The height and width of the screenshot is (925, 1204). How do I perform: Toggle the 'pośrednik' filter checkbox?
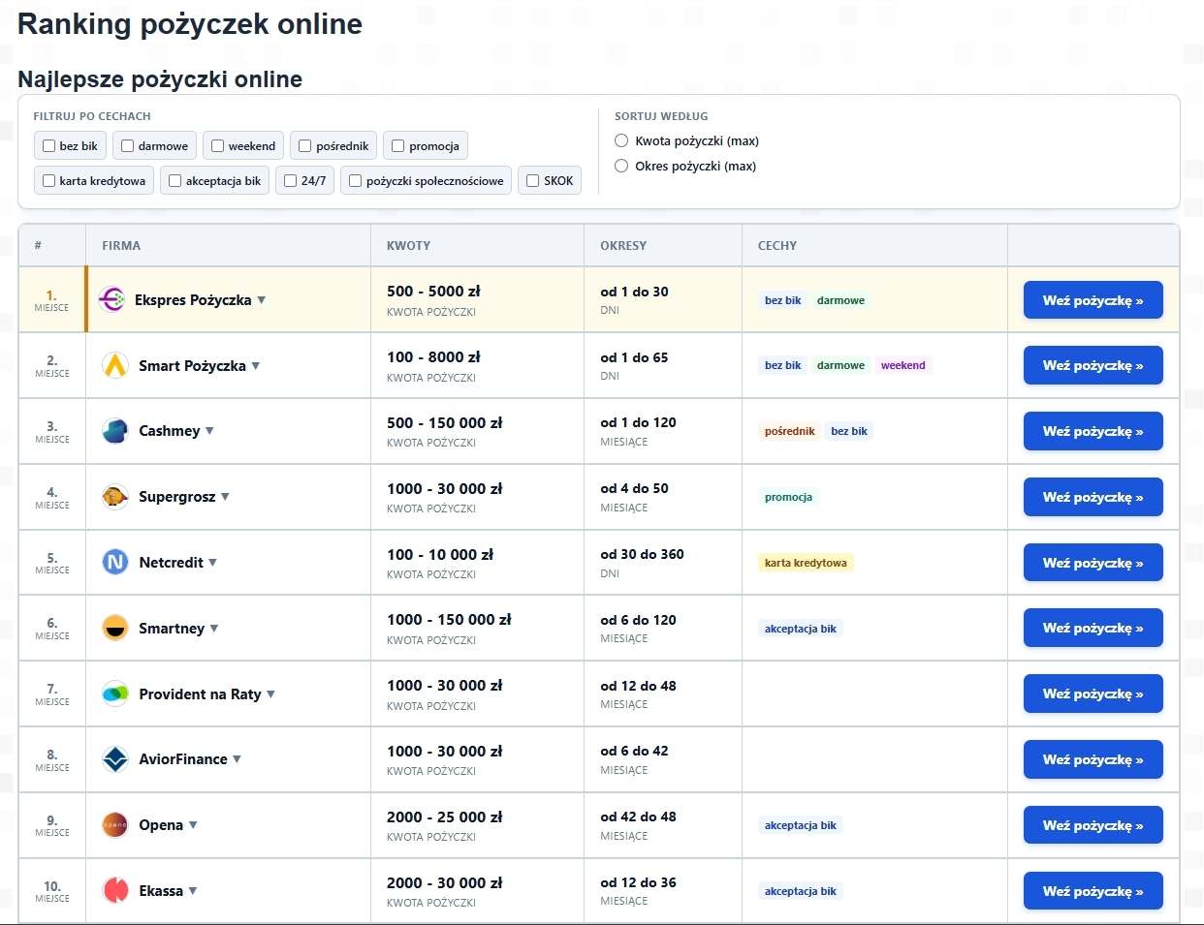coord(304,146)
